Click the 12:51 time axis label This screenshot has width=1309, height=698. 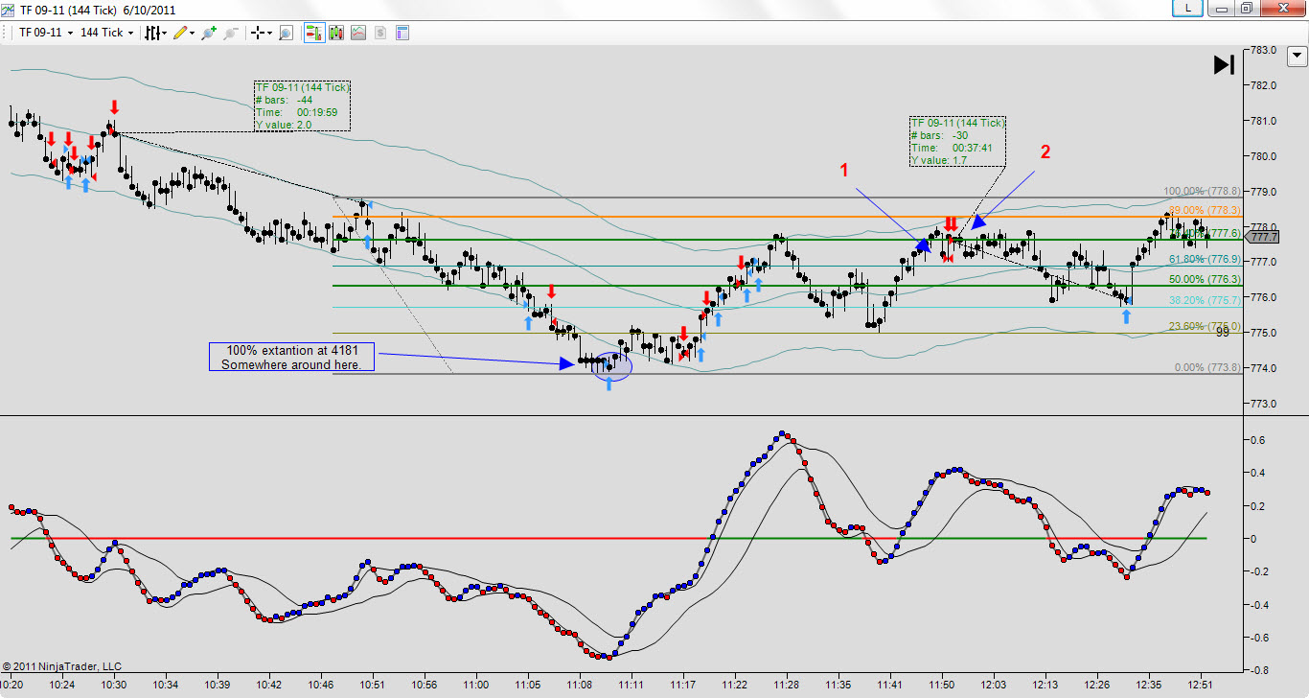tap(1201, 685)
